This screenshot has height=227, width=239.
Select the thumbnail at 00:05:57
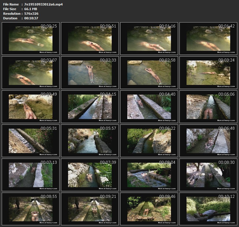coord(90,141)
